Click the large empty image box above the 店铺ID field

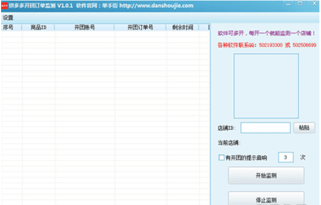pyautogui.click(x=266, y=86)
